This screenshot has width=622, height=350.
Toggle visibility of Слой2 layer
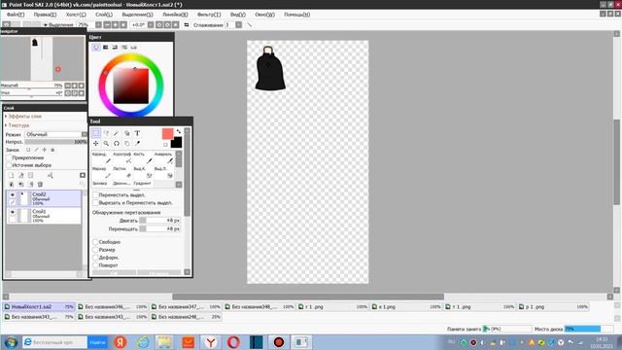[x=13, y=194]
